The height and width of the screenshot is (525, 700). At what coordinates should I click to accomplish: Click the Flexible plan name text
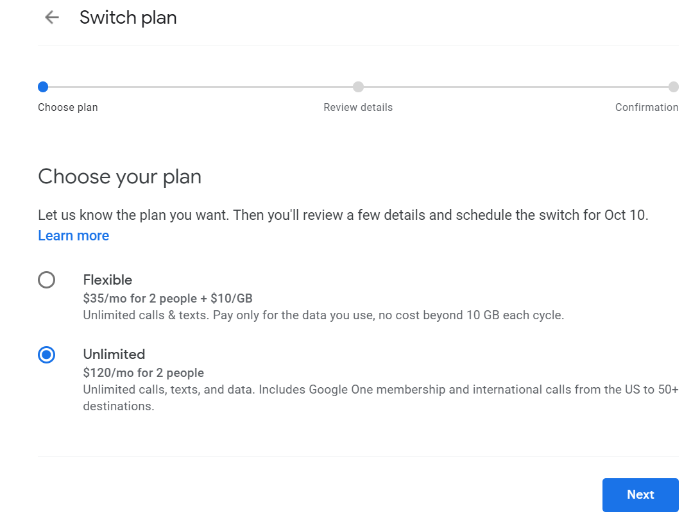(107, 279)
